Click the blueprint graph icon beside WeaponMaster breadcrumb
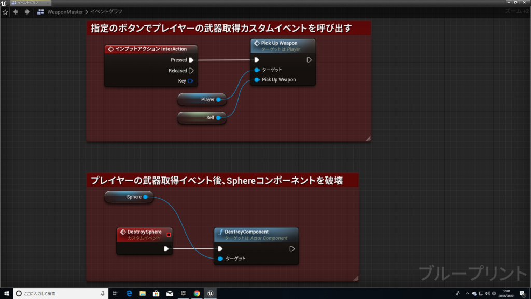 coord(40,11)
